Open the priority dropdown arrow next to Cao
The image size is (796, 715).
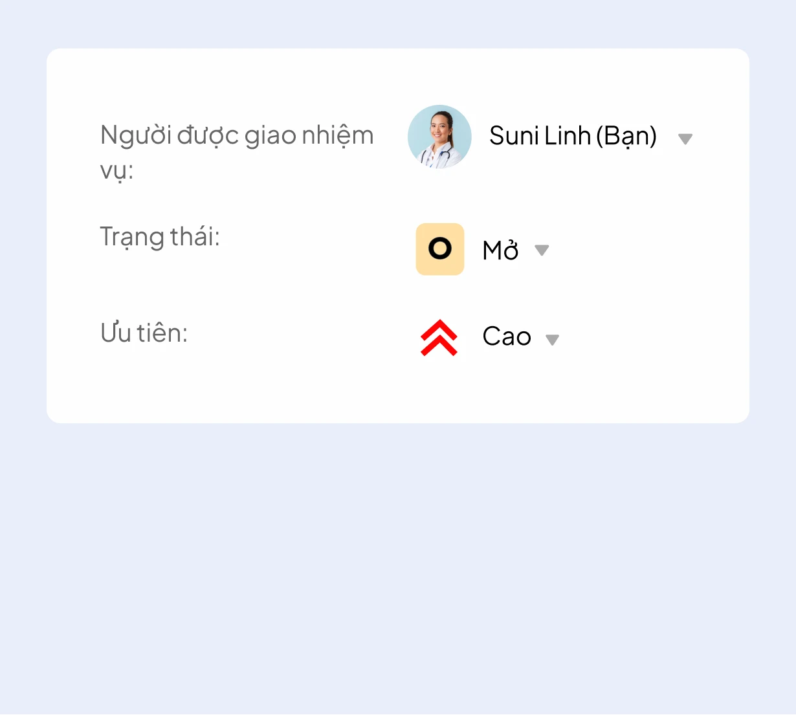pos(552,340)
